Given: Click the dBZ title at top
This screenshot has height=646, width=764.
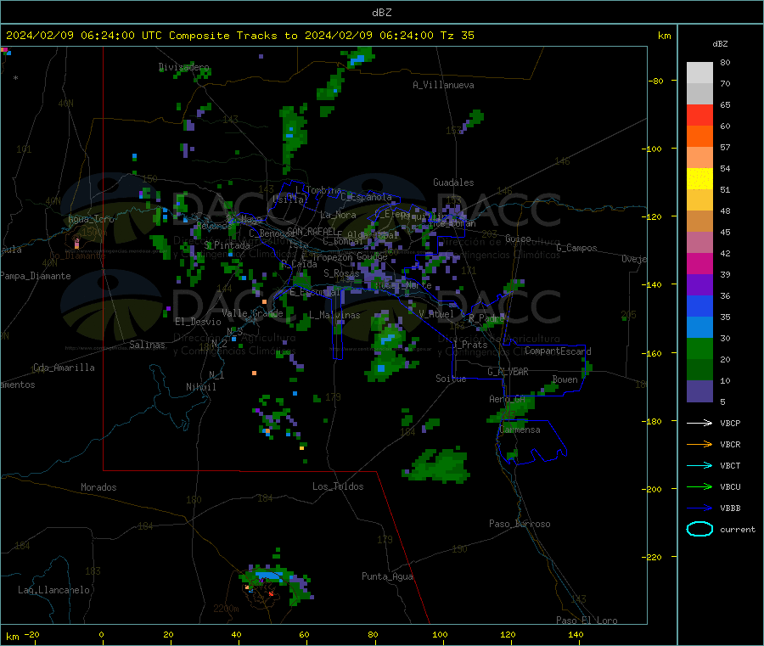Looking at the screenshot, I should (x=381, y=13).
